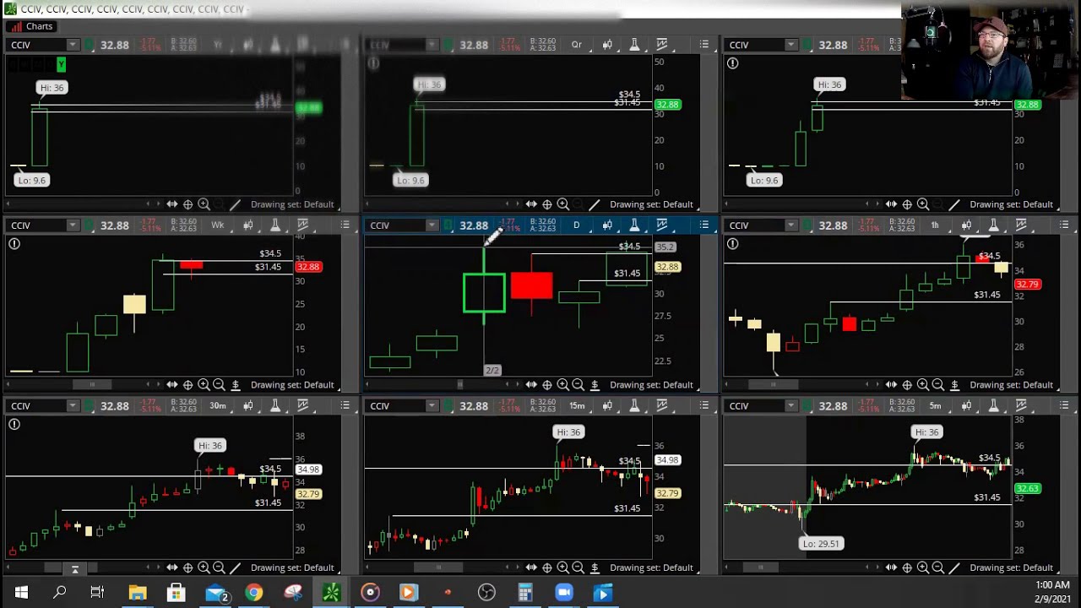Open chart style icon on the Wk chart

[x=248, y=225]
